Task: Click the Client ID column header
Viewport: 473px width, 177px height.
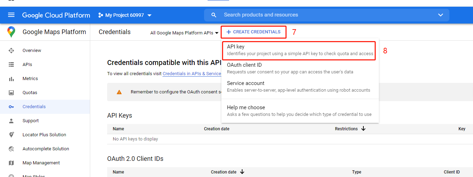Action: pyautogui.click(x=452, y=172)
